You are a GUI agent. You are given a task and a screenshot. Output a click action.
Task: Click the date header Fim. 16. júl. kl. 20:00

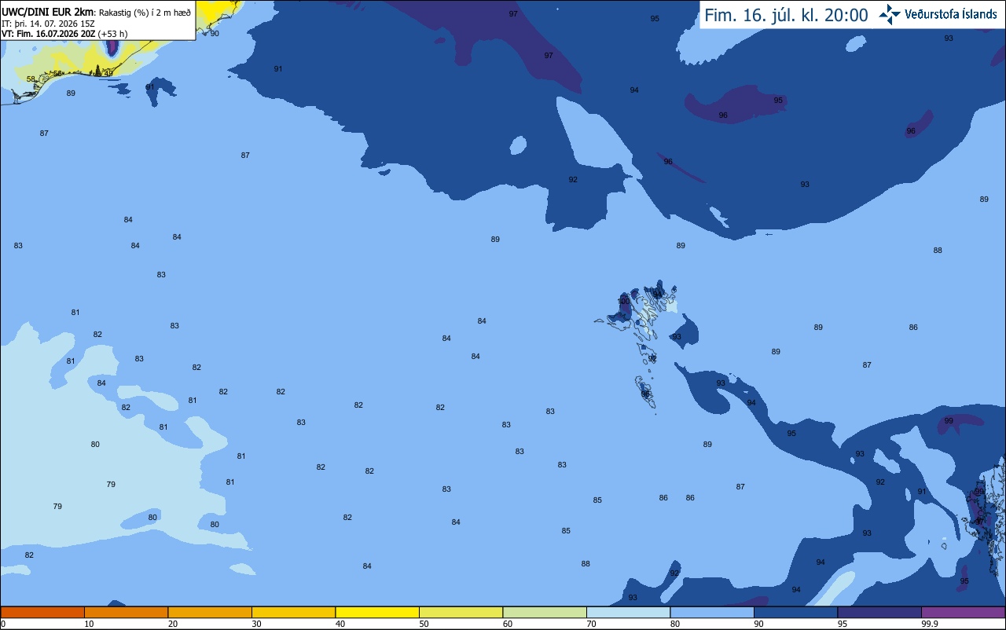point(786,15)
